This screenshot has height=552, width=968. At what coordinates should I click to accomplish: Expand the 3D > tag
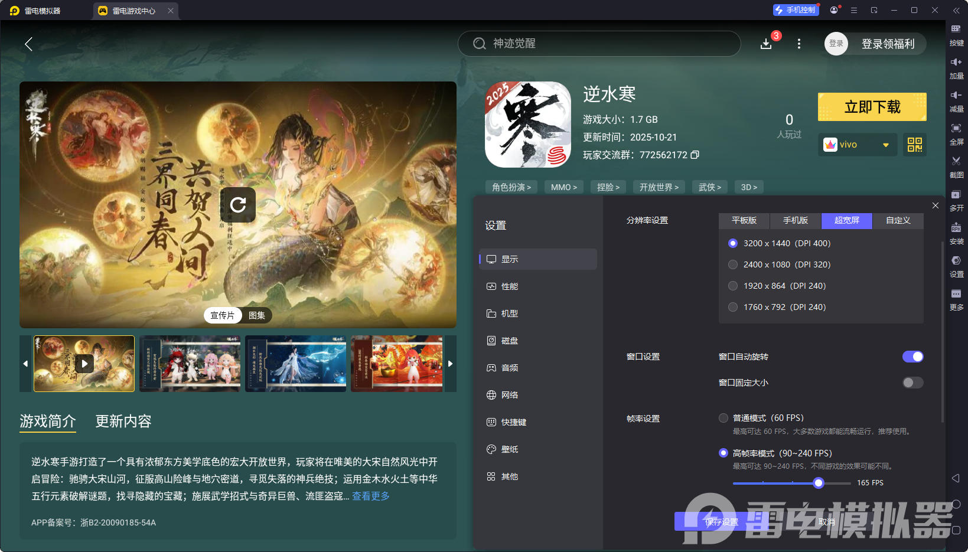pos(749,187)
